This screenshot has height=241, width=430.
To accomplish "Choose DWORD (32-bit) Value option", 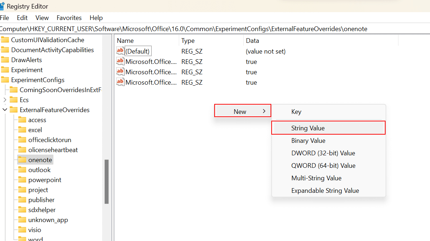I will 323,153.
